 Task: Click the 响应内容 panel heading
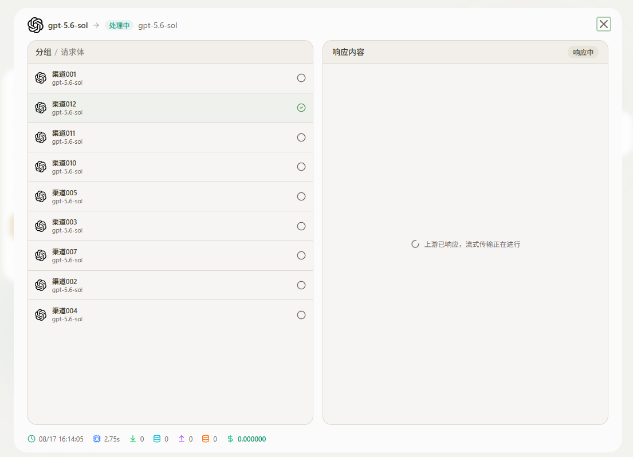click(348, 52)
